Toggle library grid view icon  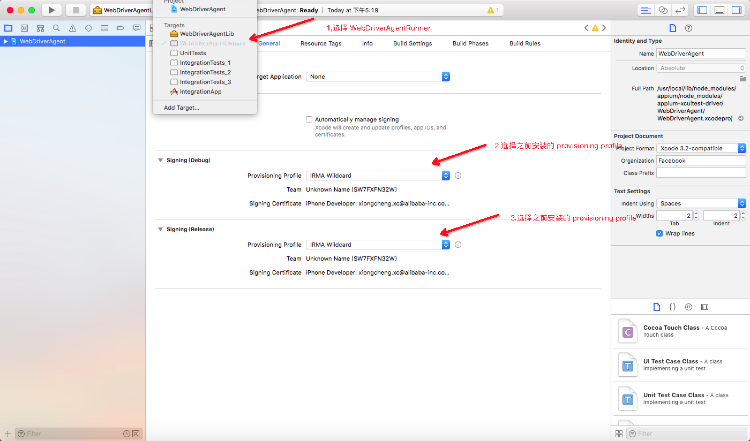619,434
